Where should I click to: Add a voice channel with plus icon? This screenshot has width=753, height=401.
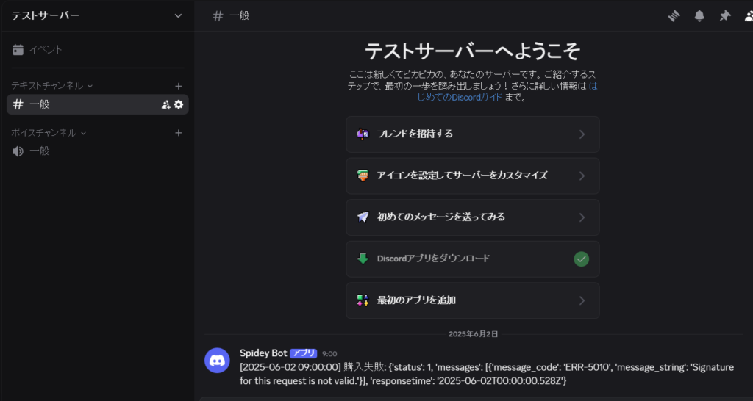[x=179, y=133]
